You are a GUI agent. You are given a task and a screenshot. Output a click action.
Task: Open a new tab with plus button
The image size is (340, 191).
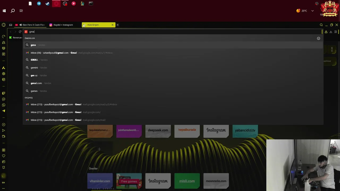118,25
